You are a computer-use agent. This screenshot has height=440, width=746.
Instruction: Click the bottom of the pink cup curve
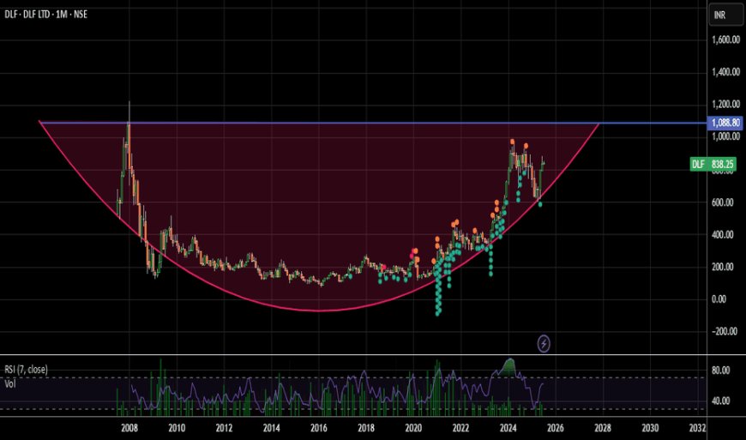(x=317, y=310)
